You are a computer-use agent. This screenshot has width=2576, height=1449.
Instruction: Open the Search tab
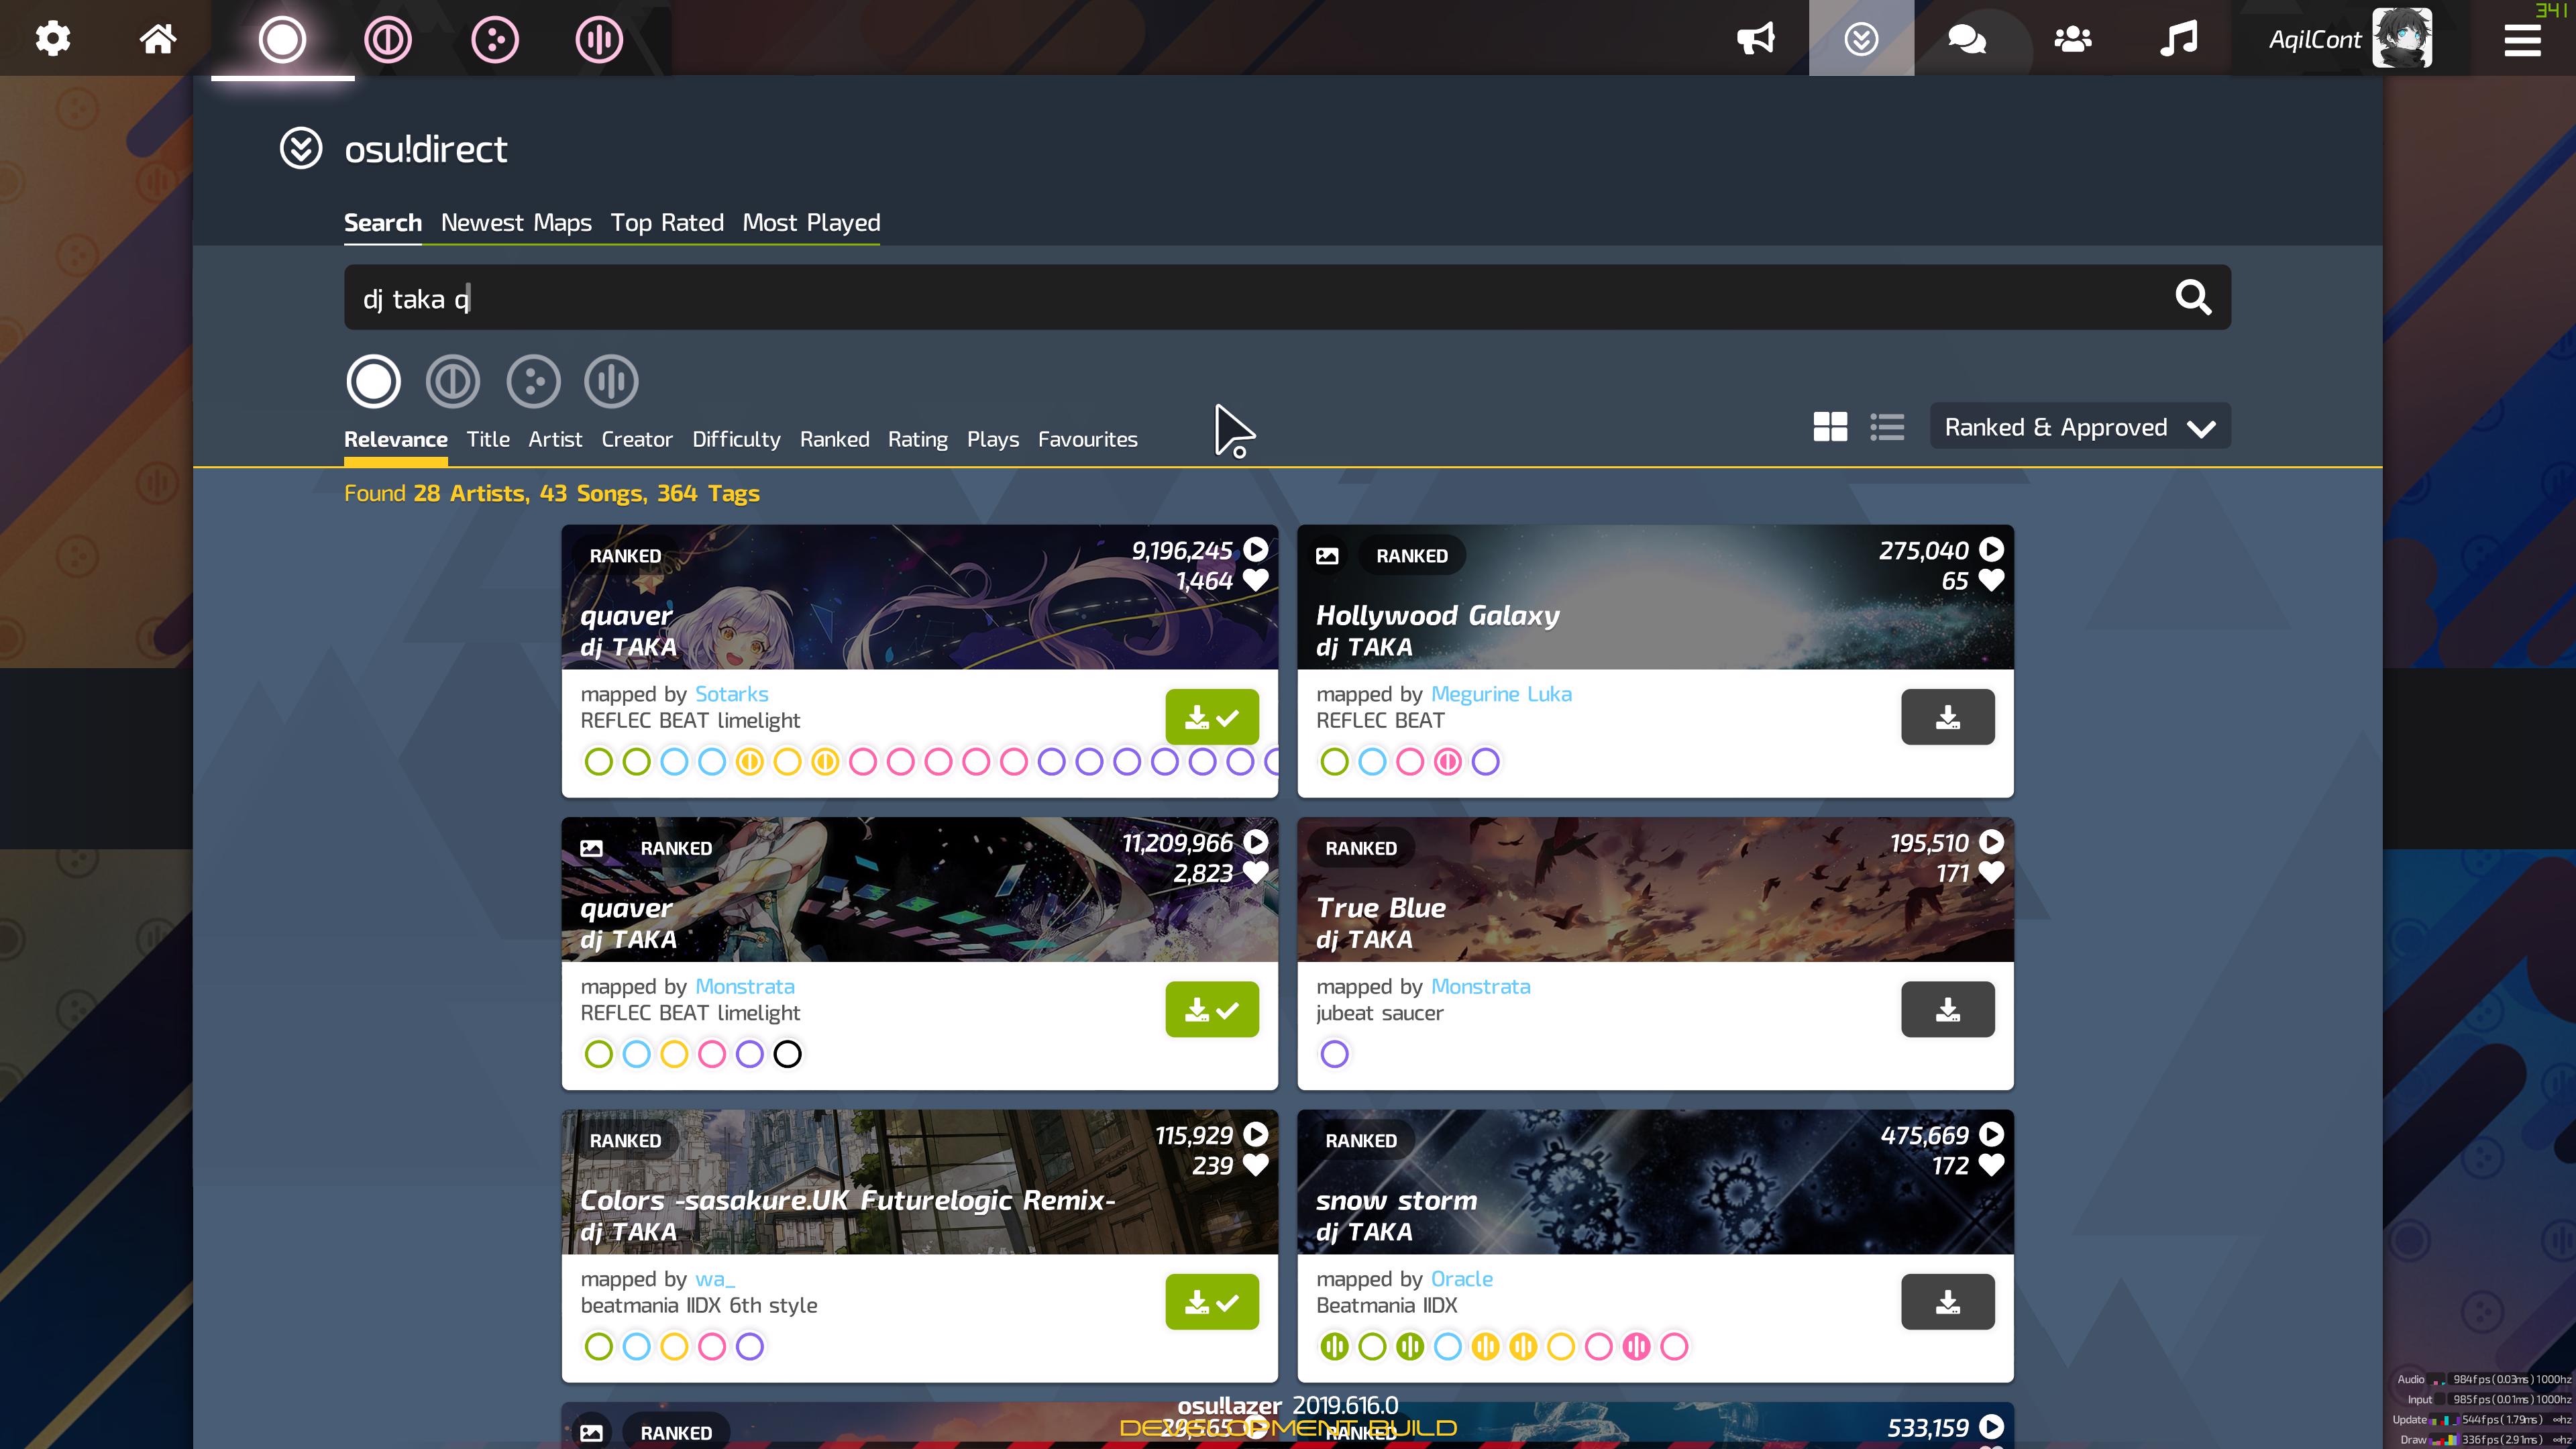pyautogui.click(x=383, y=223)
